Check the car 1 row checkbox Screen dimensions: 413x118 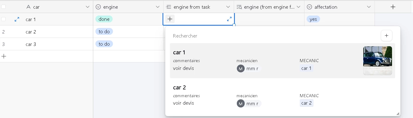click(x=3, y=19)
